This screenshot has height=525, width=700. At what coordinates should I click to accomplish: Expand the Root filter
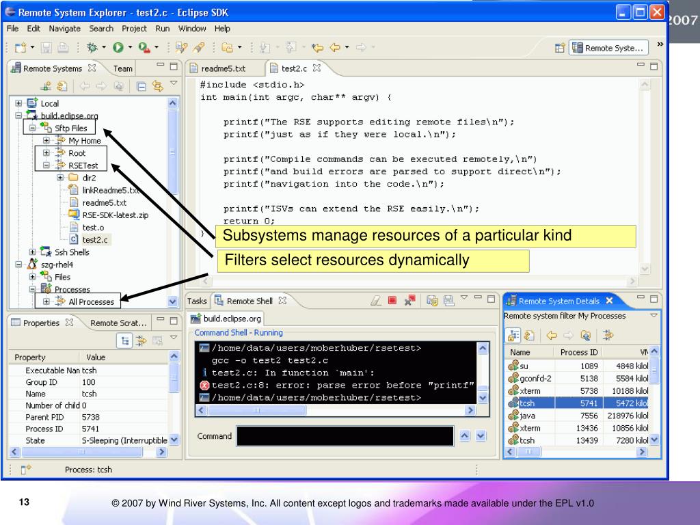click(x=46, y=152)
